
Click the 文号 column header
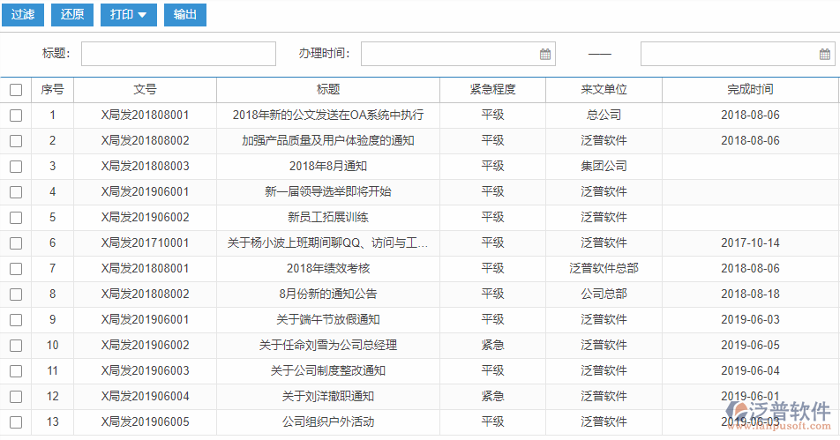pyautogui.click(x=145, y=89)
